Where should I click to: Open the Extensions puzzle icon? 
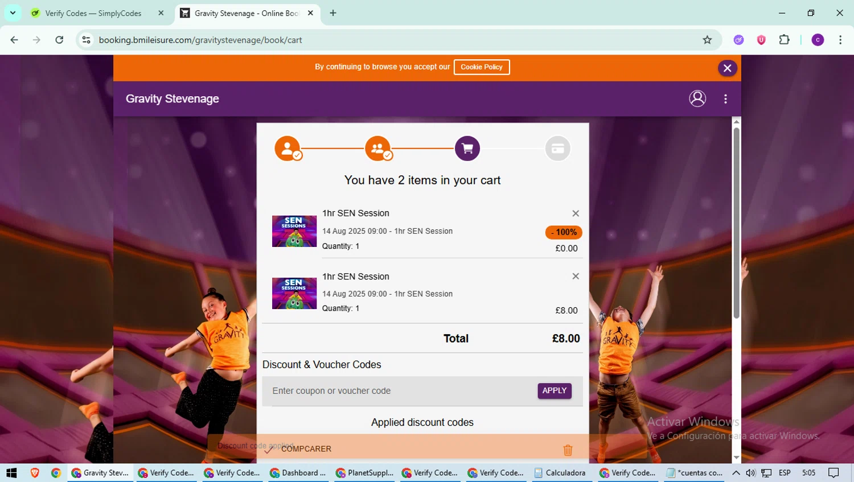pyautogui.click(x=784, y=40)
